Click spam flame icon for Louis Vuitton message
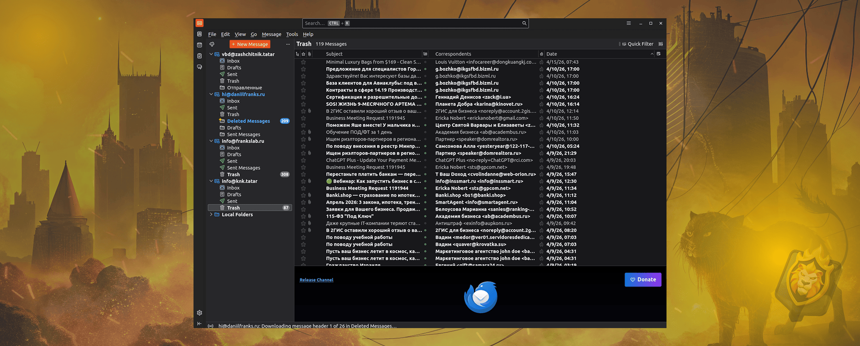This screenshot has width=860, height=346. point(541,62)
